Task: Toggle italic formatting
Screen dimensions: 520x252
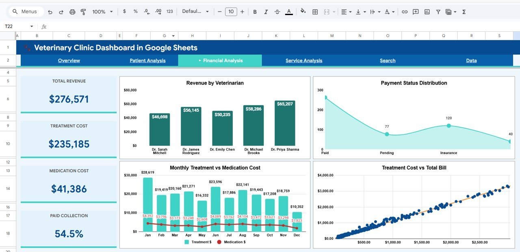Action: [x=266, y=11]
